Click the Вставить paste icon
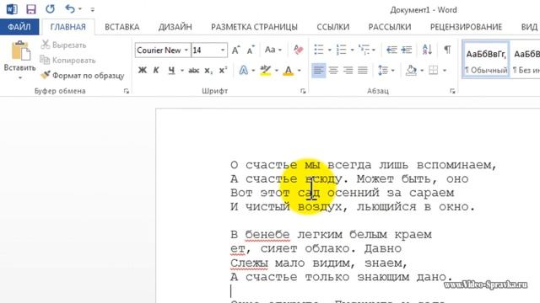The width and height of the screenshot is (540, 303). pyautogui.click(x=20, y=50)
